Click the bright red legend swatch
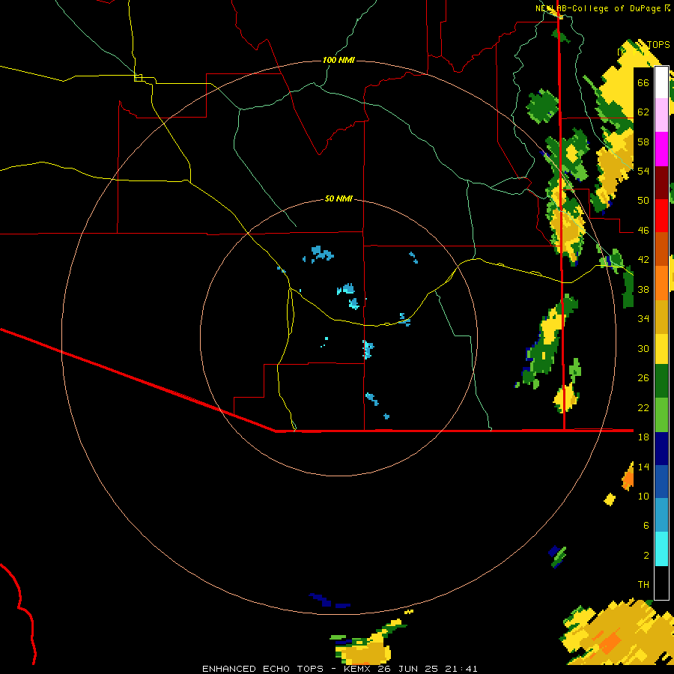 pos(661,216)
